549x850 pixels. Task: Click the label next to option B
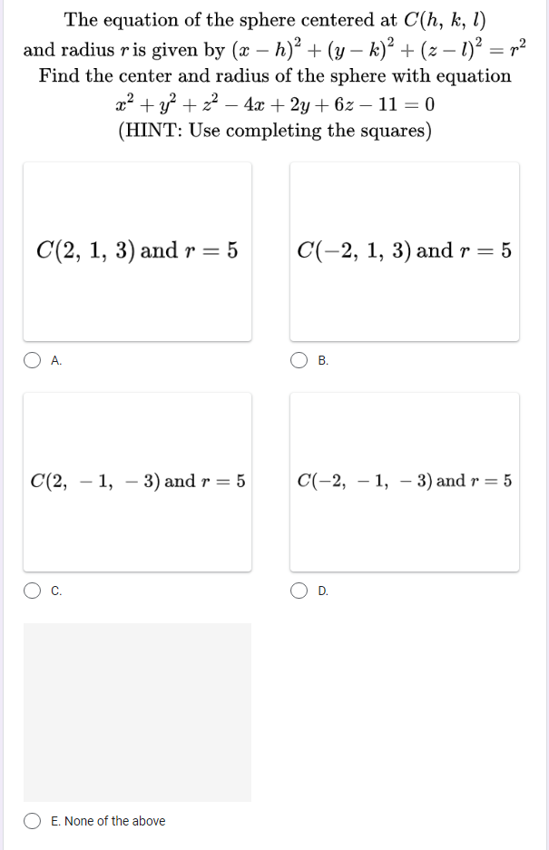click(x=323, y=360)
